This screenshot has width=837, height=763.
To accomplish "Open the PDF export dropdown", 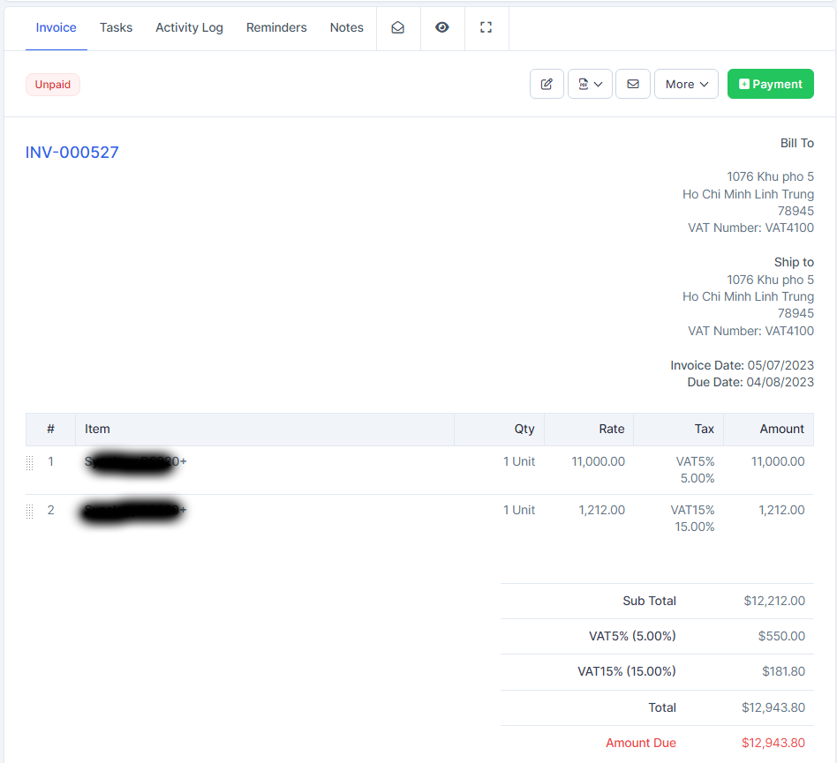I will [x=590, y=85].
